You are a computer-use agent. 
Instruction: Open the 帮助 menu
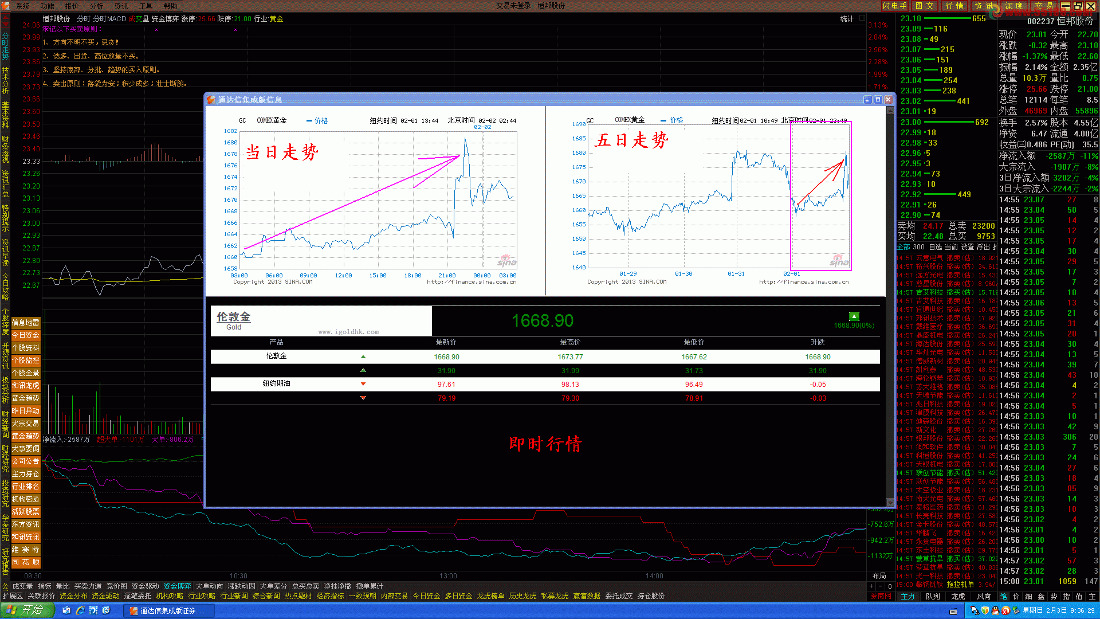[170, 6]
